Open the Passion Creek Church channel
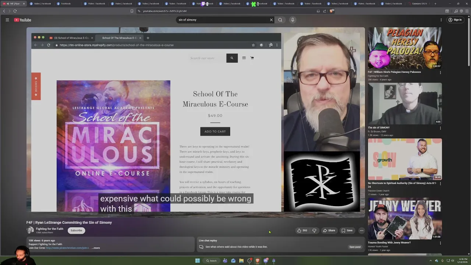471x265 pixels. click(x=379, y=191)
